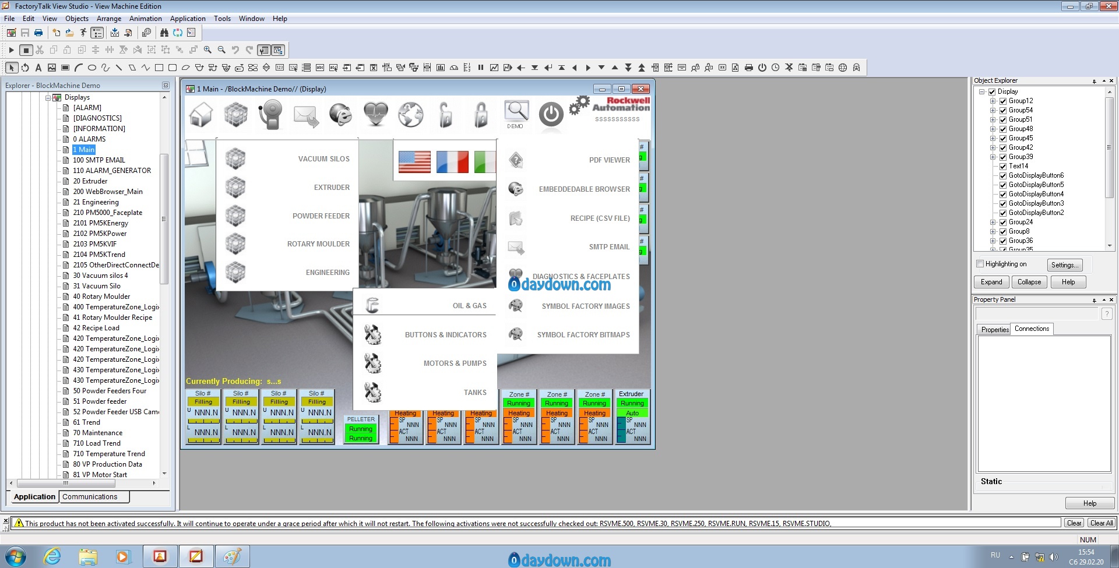1119x568 pixels.
Task: Expand the Group42 node in Object Explorer
Action: click(993, 148)
